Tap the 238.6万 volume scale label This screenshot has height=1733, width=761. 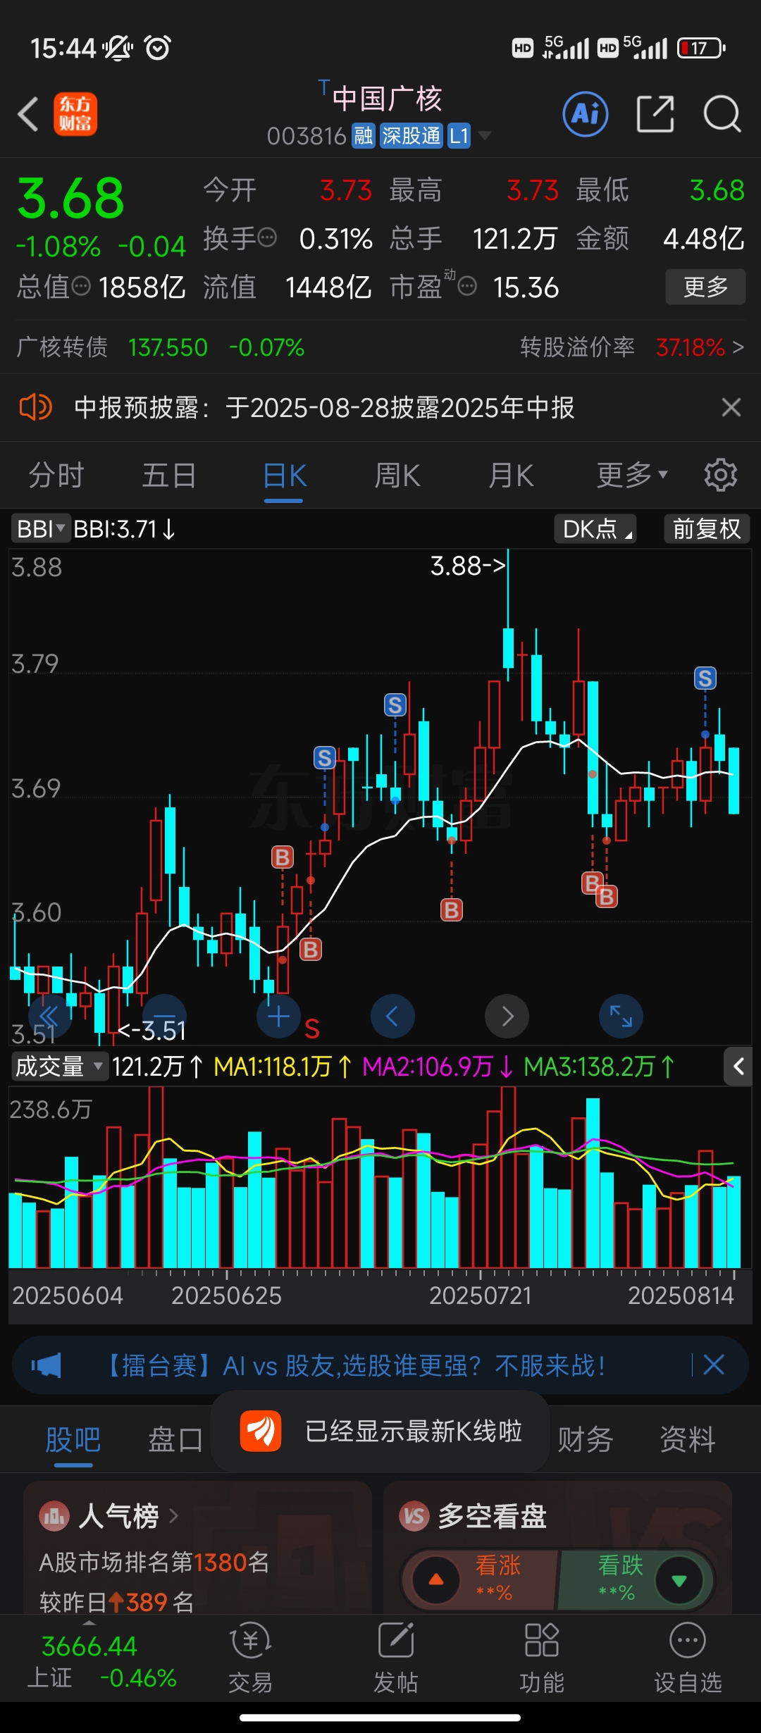coord(51,1109)
